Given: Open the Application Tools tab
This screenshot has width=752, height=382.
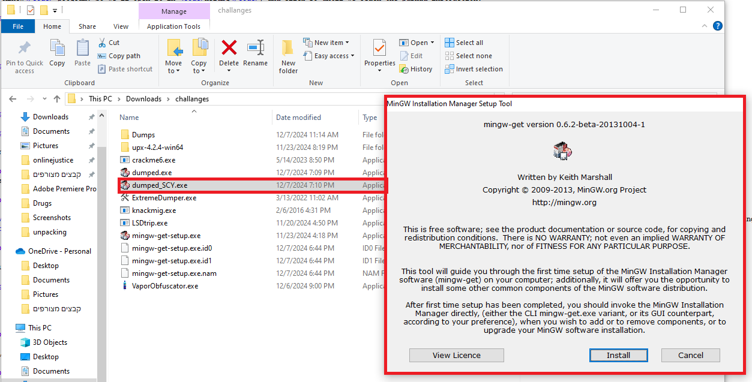Looking at the screenshot, I should pos(173,26).
